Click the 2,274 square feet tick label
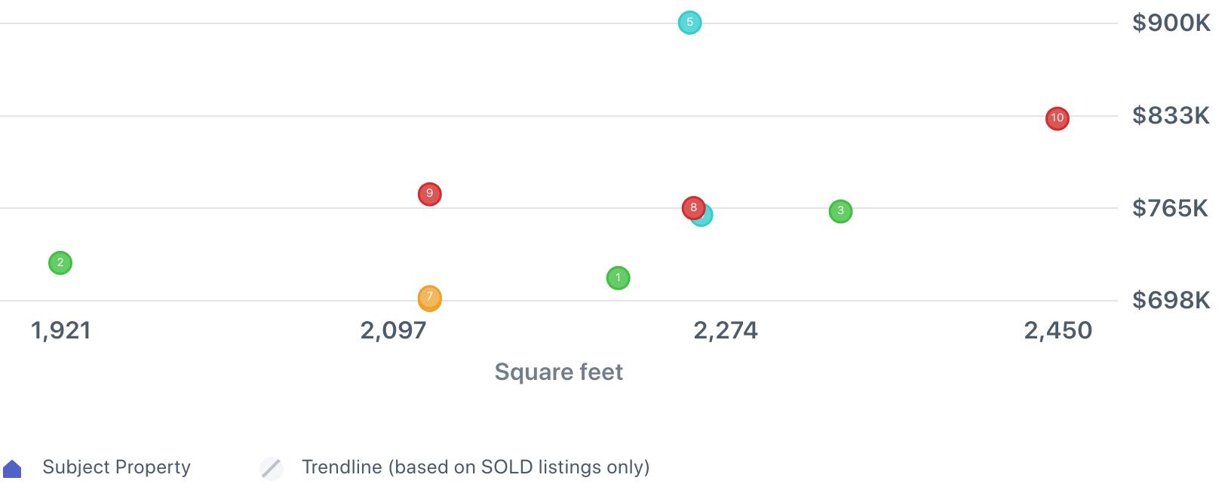Image resolution: width=1231 pixels, height=490 pixels. coord(726,330)
